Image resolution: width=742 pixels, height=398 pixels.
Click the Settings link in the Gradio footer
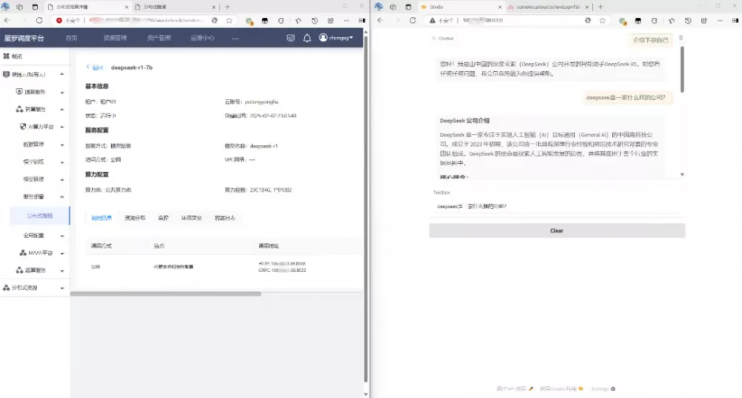pyautogui.click(x=603, y=388)
